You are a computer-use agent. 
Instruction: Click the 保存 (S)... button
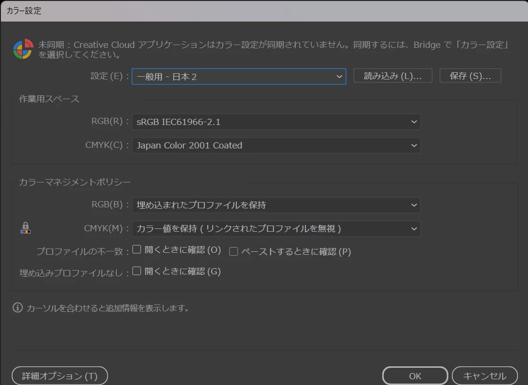pos(471,76)
